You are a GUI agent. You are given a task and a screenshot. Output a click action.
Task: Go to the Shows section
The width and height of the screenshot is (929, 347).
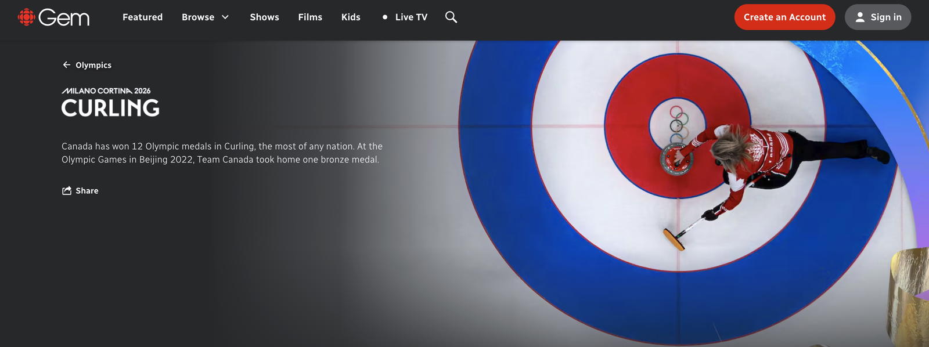click(264, 17)
